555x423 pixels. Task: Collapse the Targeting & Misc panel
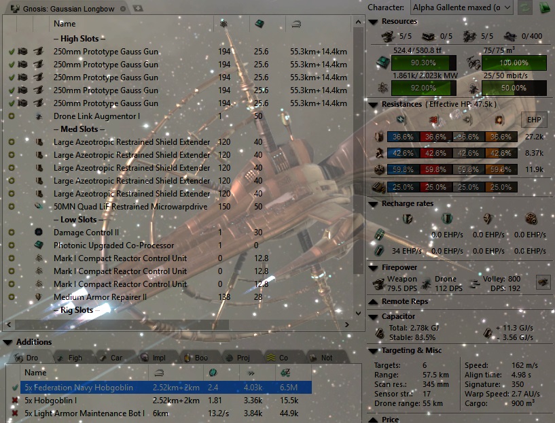[x=373, y=351]
